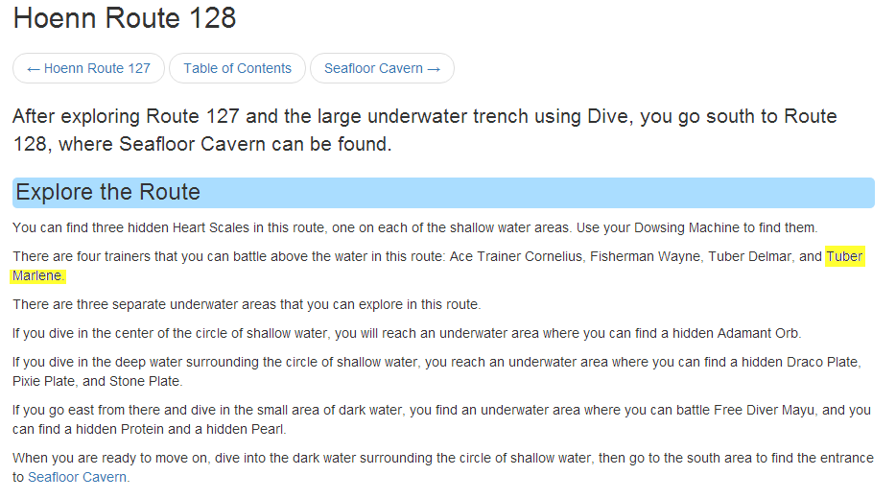Go to next page Seafloor Cavern
This screenshot has height=499, width=896.
point(382,68)
